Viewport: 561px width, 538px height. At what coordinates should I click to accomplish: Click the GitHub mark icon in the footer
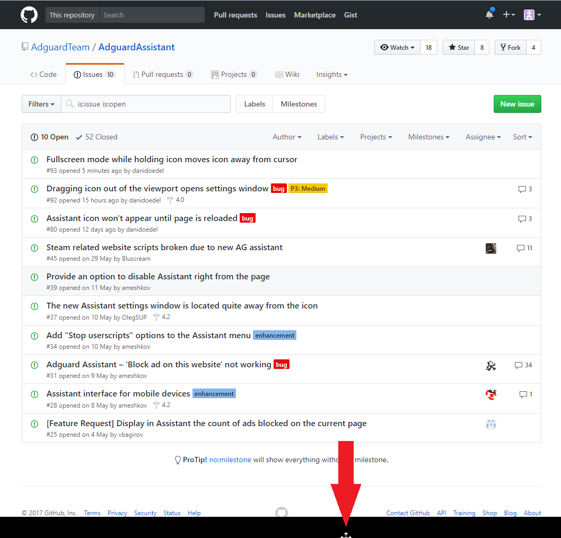click(281, 512)
